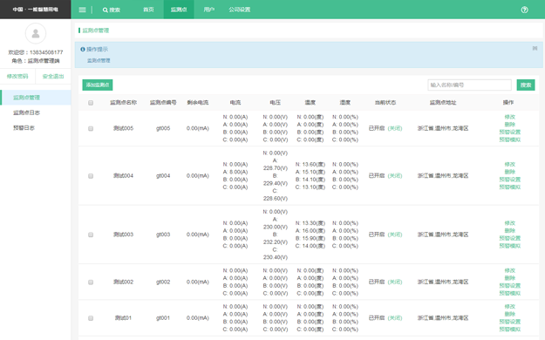Click 删除 for 测试002

[x=510, y=278]
